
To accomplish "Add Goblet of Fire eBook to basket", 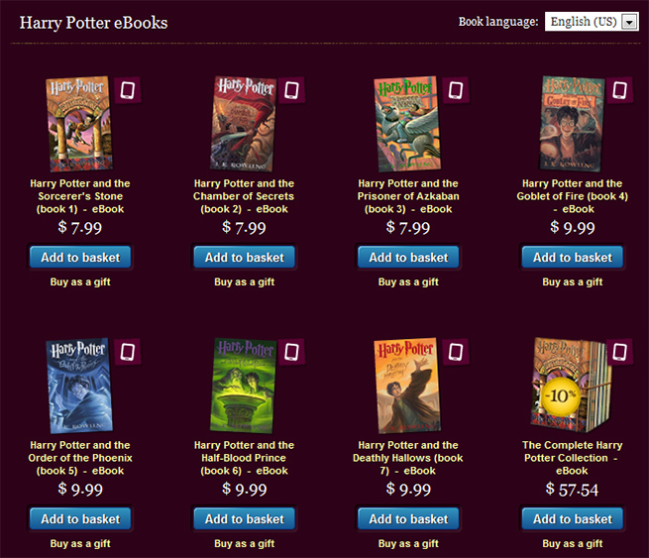I will [x=573, y=257].
